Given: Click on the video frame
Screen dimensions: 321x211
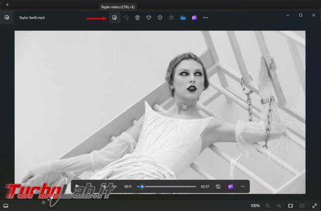Looking at the screenshot, I should click(160, 112).
